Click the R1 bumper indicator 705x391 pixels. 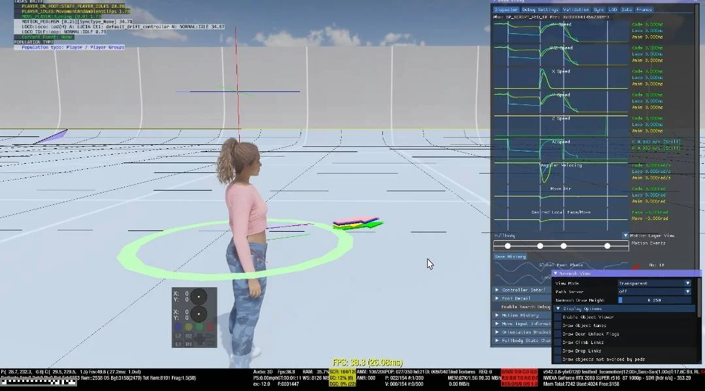[188, 344]
